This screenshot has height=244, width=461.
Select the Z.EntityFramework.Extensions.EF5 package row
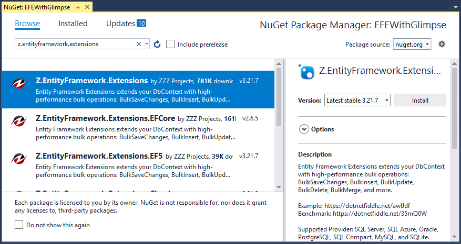tap(138, 165)
